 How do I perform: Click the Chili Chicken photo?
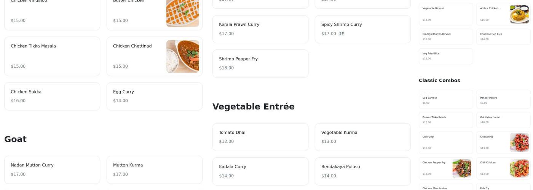click(519, 168)
